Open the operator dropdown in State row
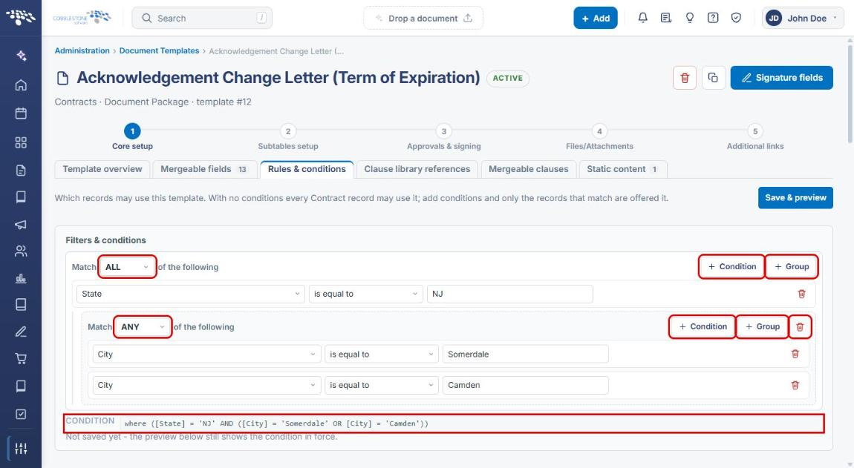The height and width of the screenshot is (468, 854). point(366,294)
